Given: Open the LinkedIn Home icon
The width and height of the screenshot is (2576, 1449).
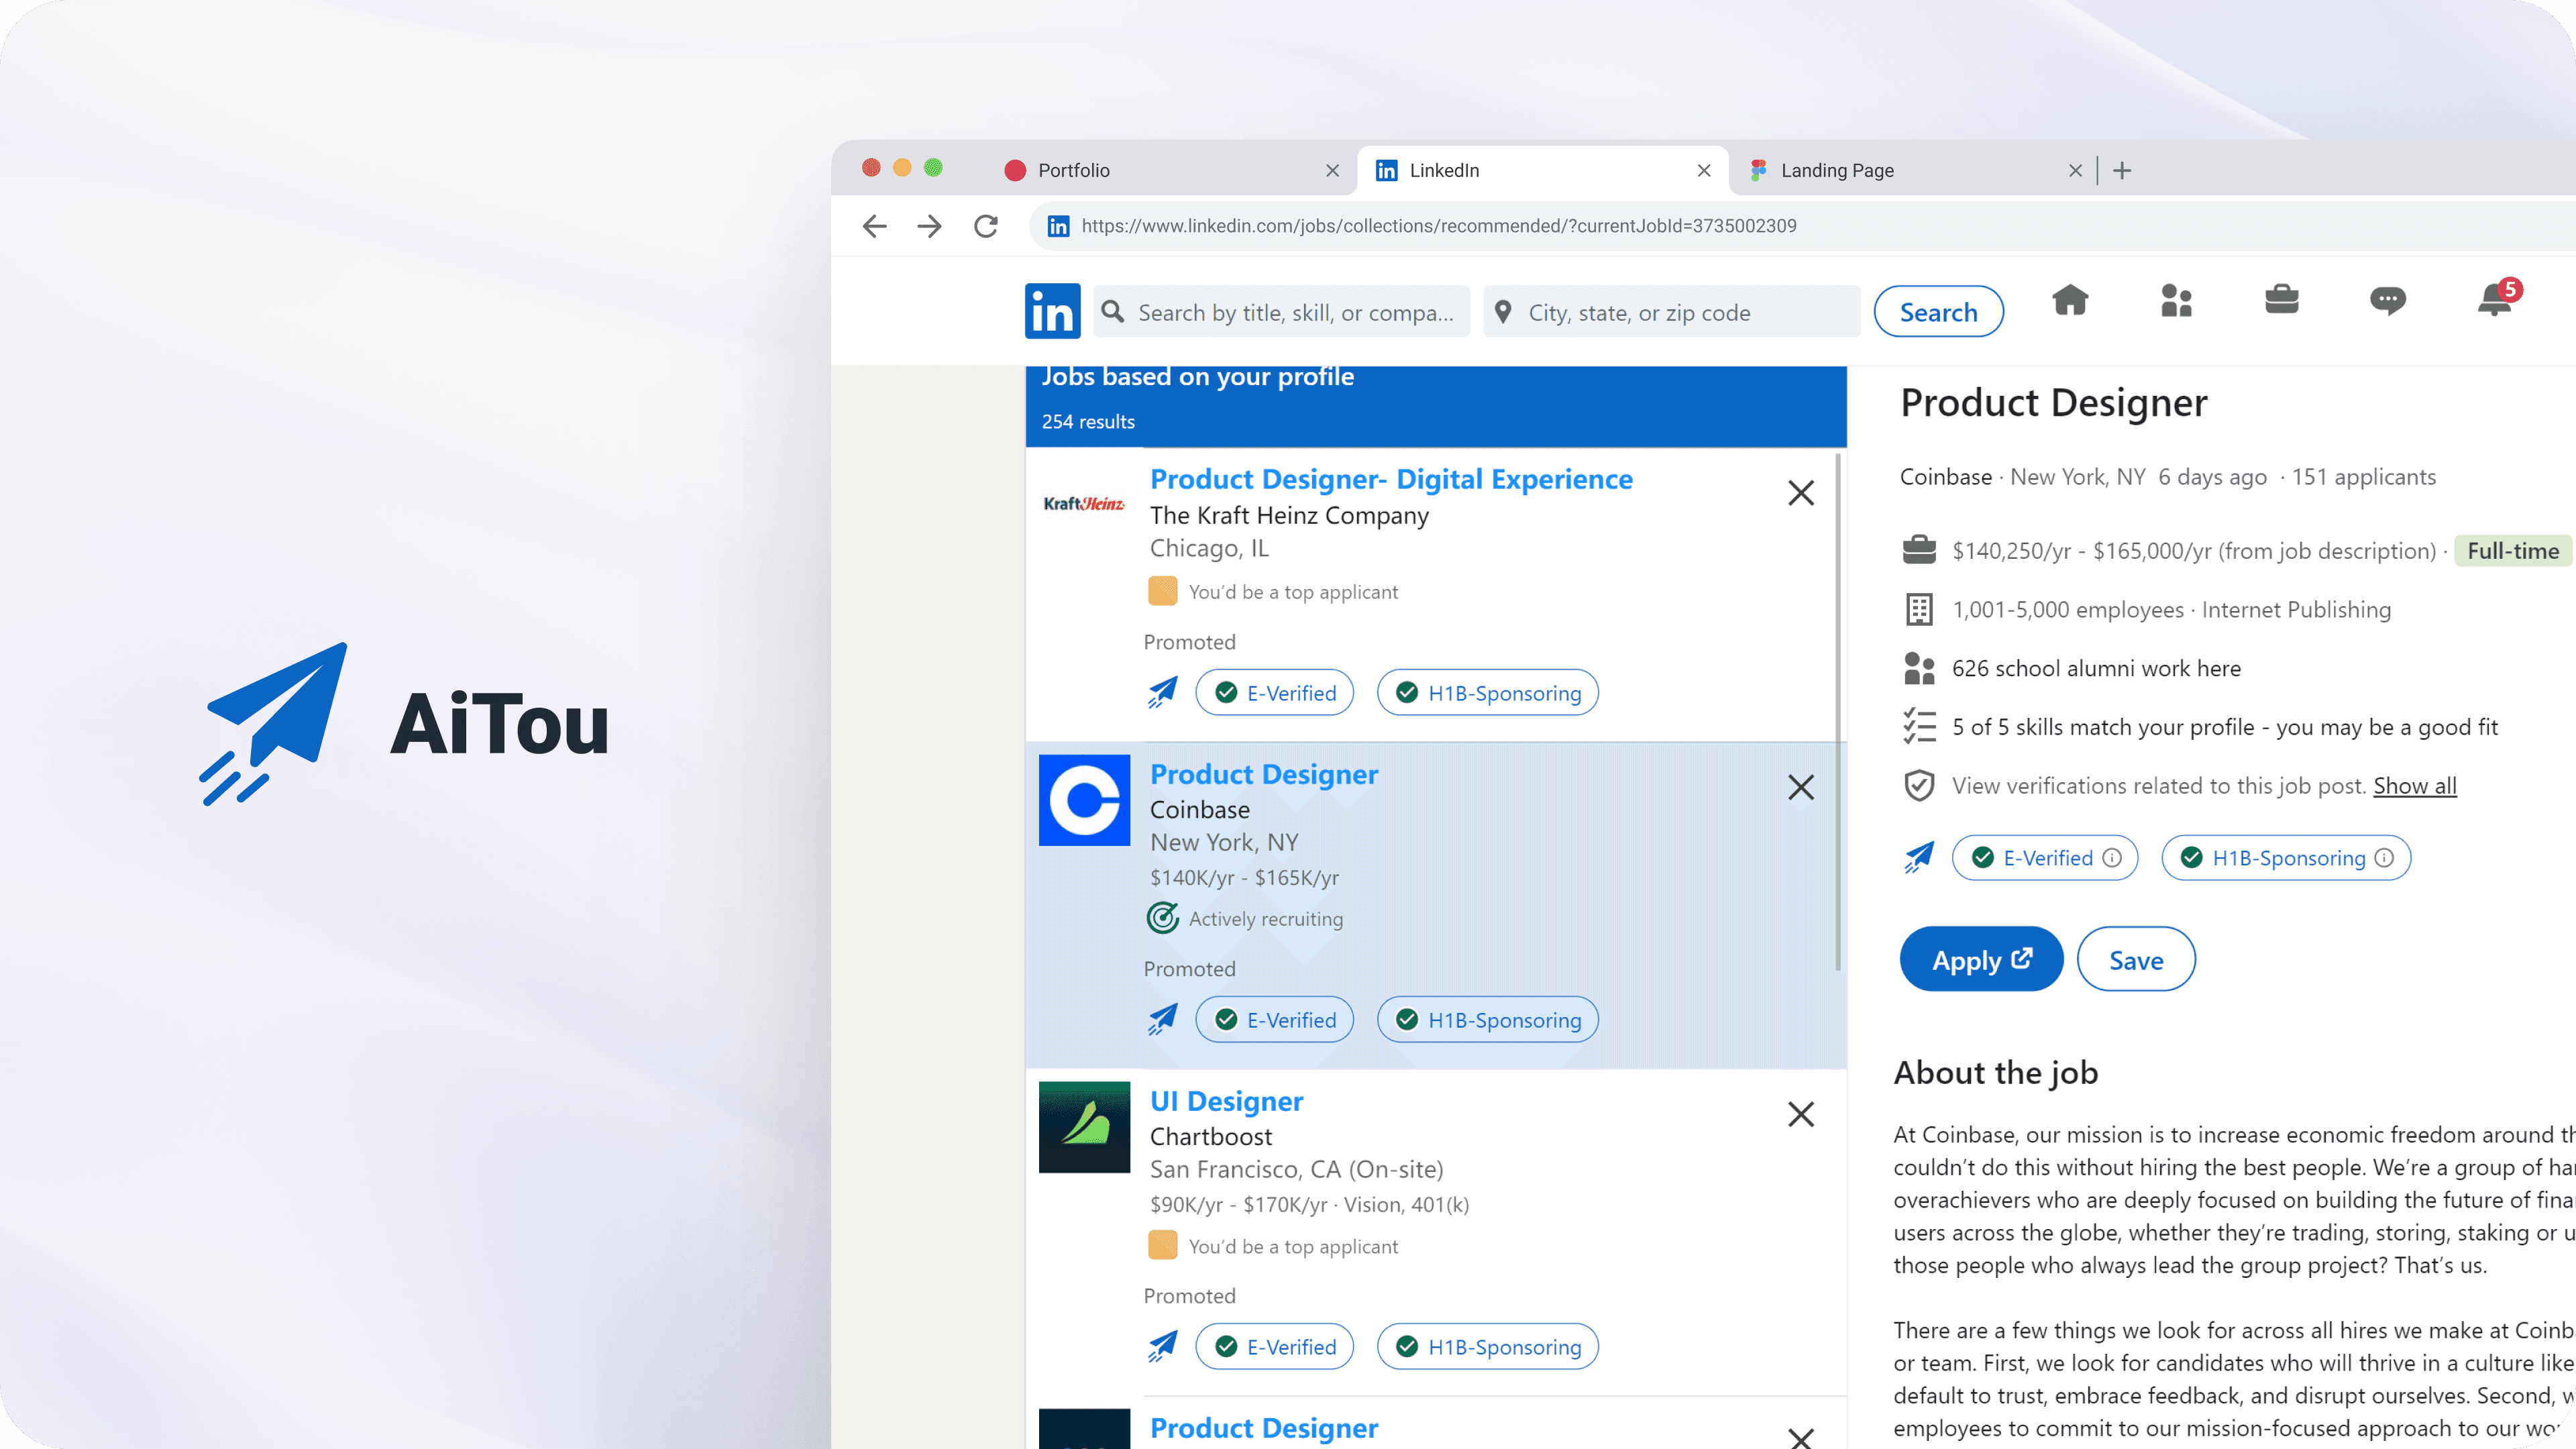Looking at the screenshot, I should [x=2070, y=300].
